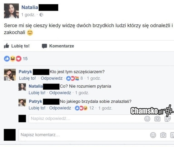
Task: Click the pride flag reaction on Patryk's comment
Action: (x=77, y=78)
